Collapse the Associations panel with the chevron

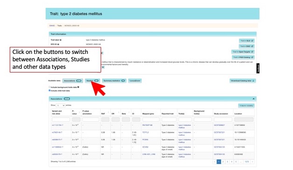(253, 99)
